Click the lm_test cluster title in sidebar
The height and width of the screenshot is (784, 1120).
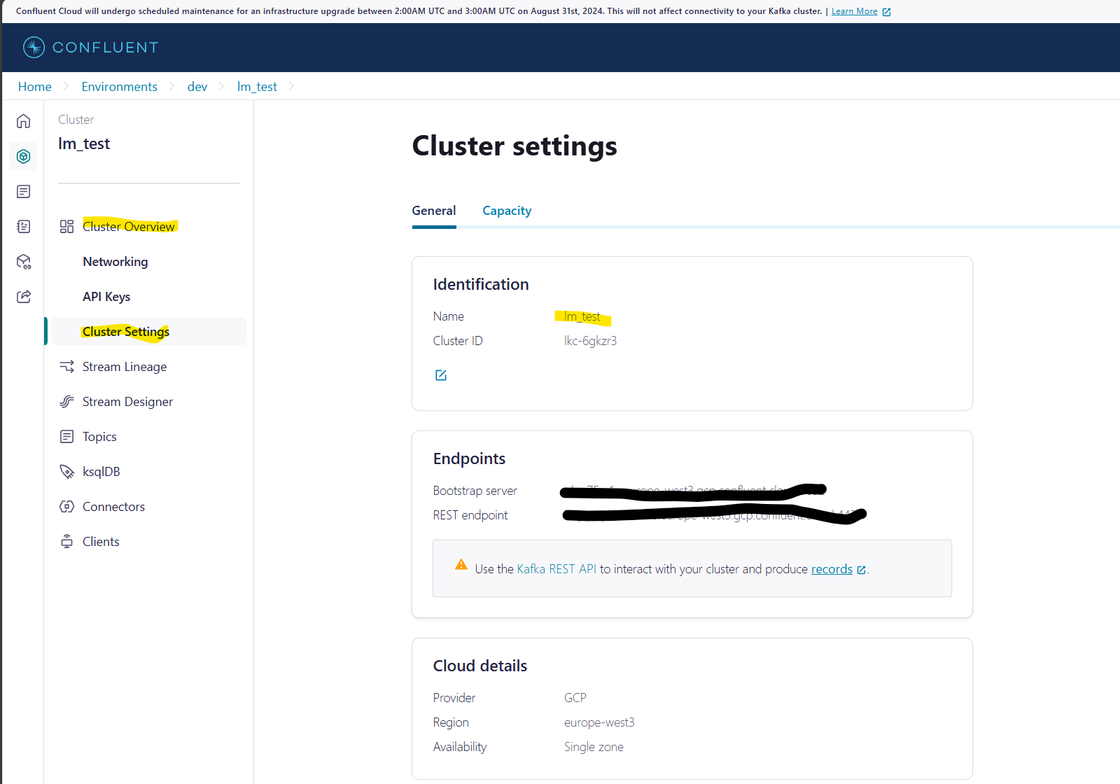(x=84, y=143)
